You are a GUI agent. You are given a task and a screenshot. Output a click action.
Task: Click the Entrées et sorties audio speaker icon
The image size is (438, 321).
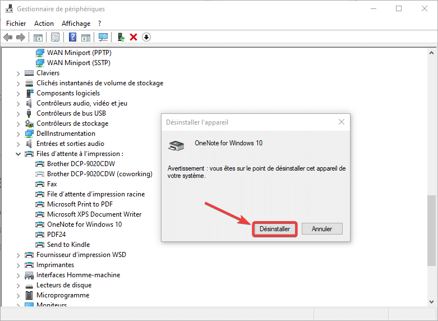29,144
